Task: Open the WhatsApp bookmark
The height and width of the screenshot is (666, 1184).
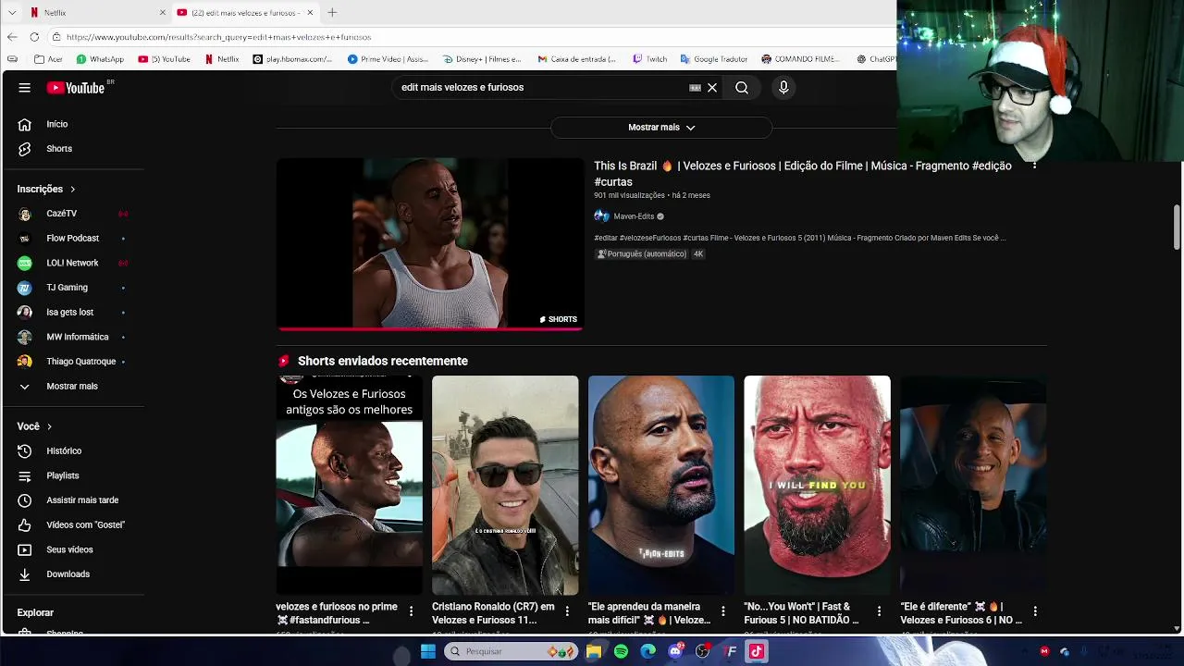Action: point(100,59)
